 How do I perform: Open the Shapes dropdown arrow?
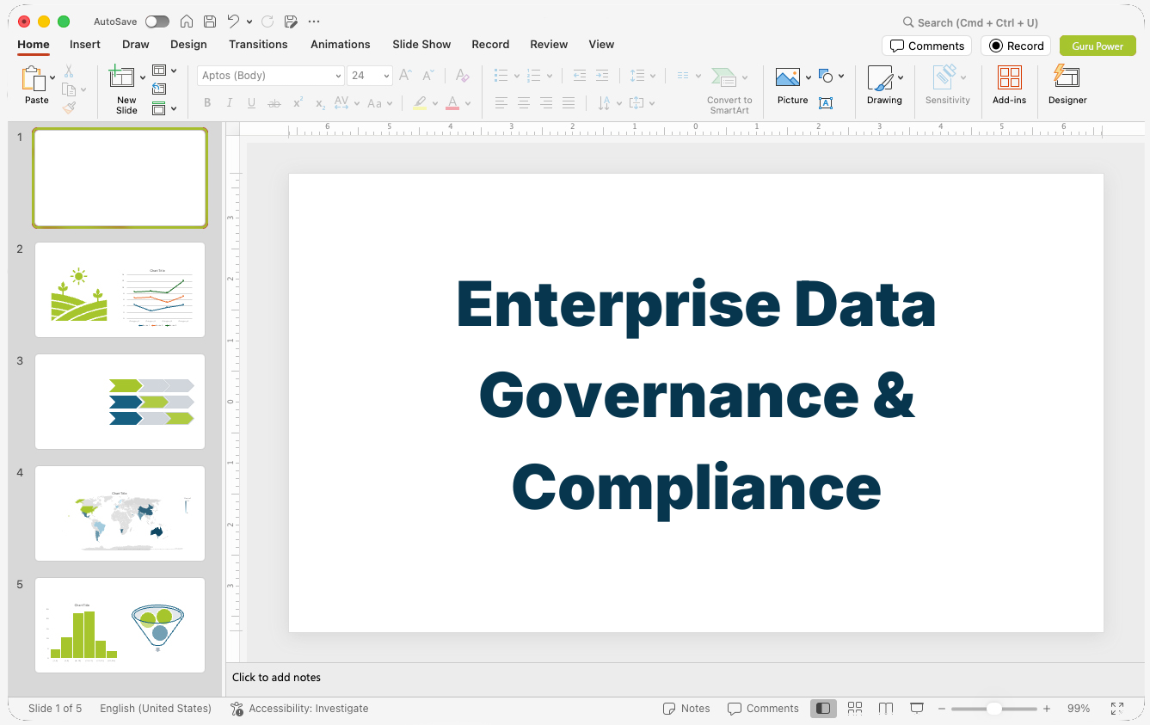[840, 76]
